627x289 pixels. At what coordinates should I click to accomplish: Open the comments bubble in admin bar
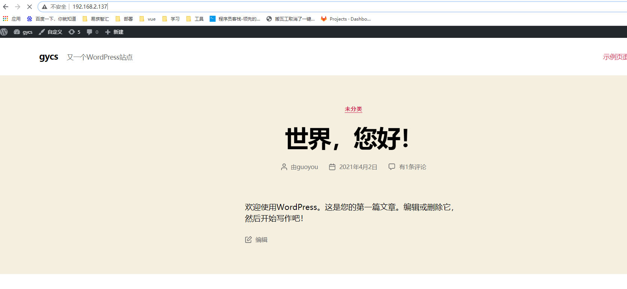[x=92, y=32]
